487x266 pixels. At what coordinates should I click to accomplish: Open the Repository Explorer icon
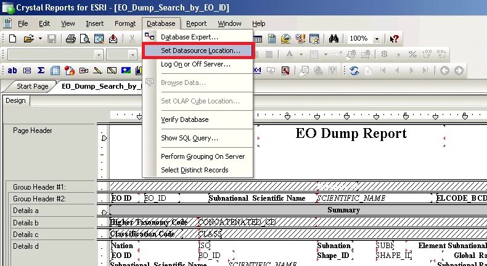[x=286, y=39]
